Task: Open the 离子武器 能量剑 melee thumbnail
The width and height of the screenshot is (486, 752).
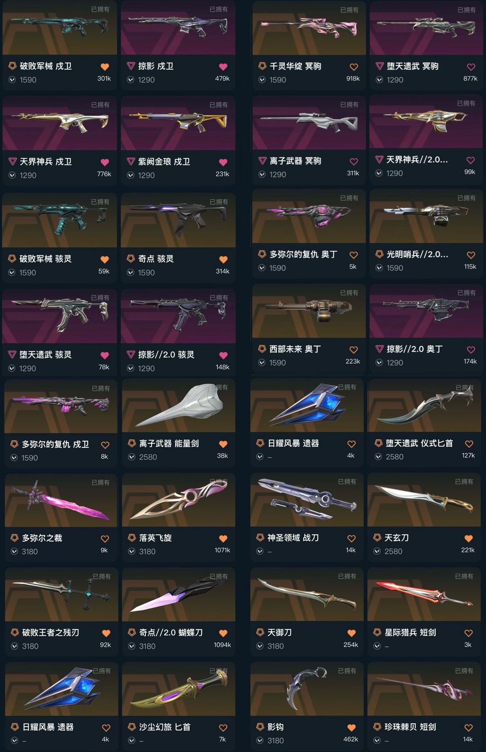Action: pos(179,406)
